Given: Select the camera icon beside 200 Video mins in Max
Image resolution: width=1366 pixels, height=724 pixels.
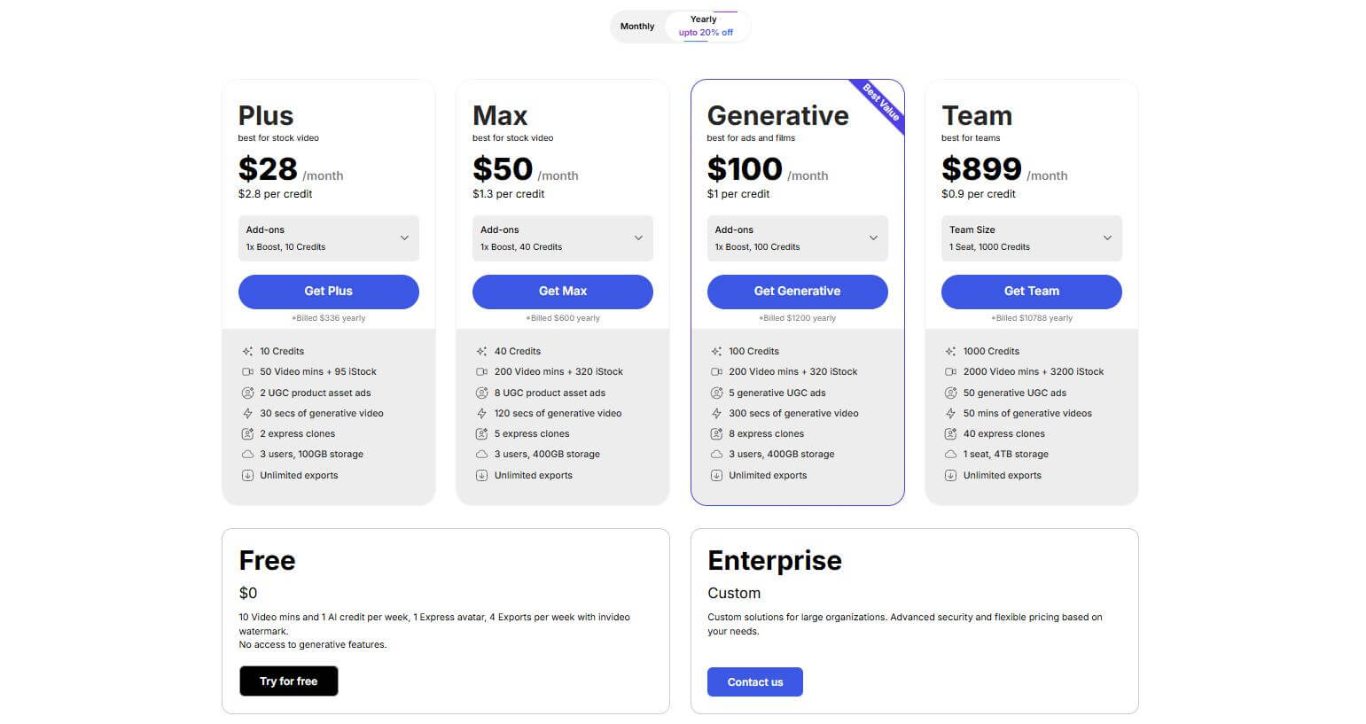Looking at the screenshot, I should 482,371.
